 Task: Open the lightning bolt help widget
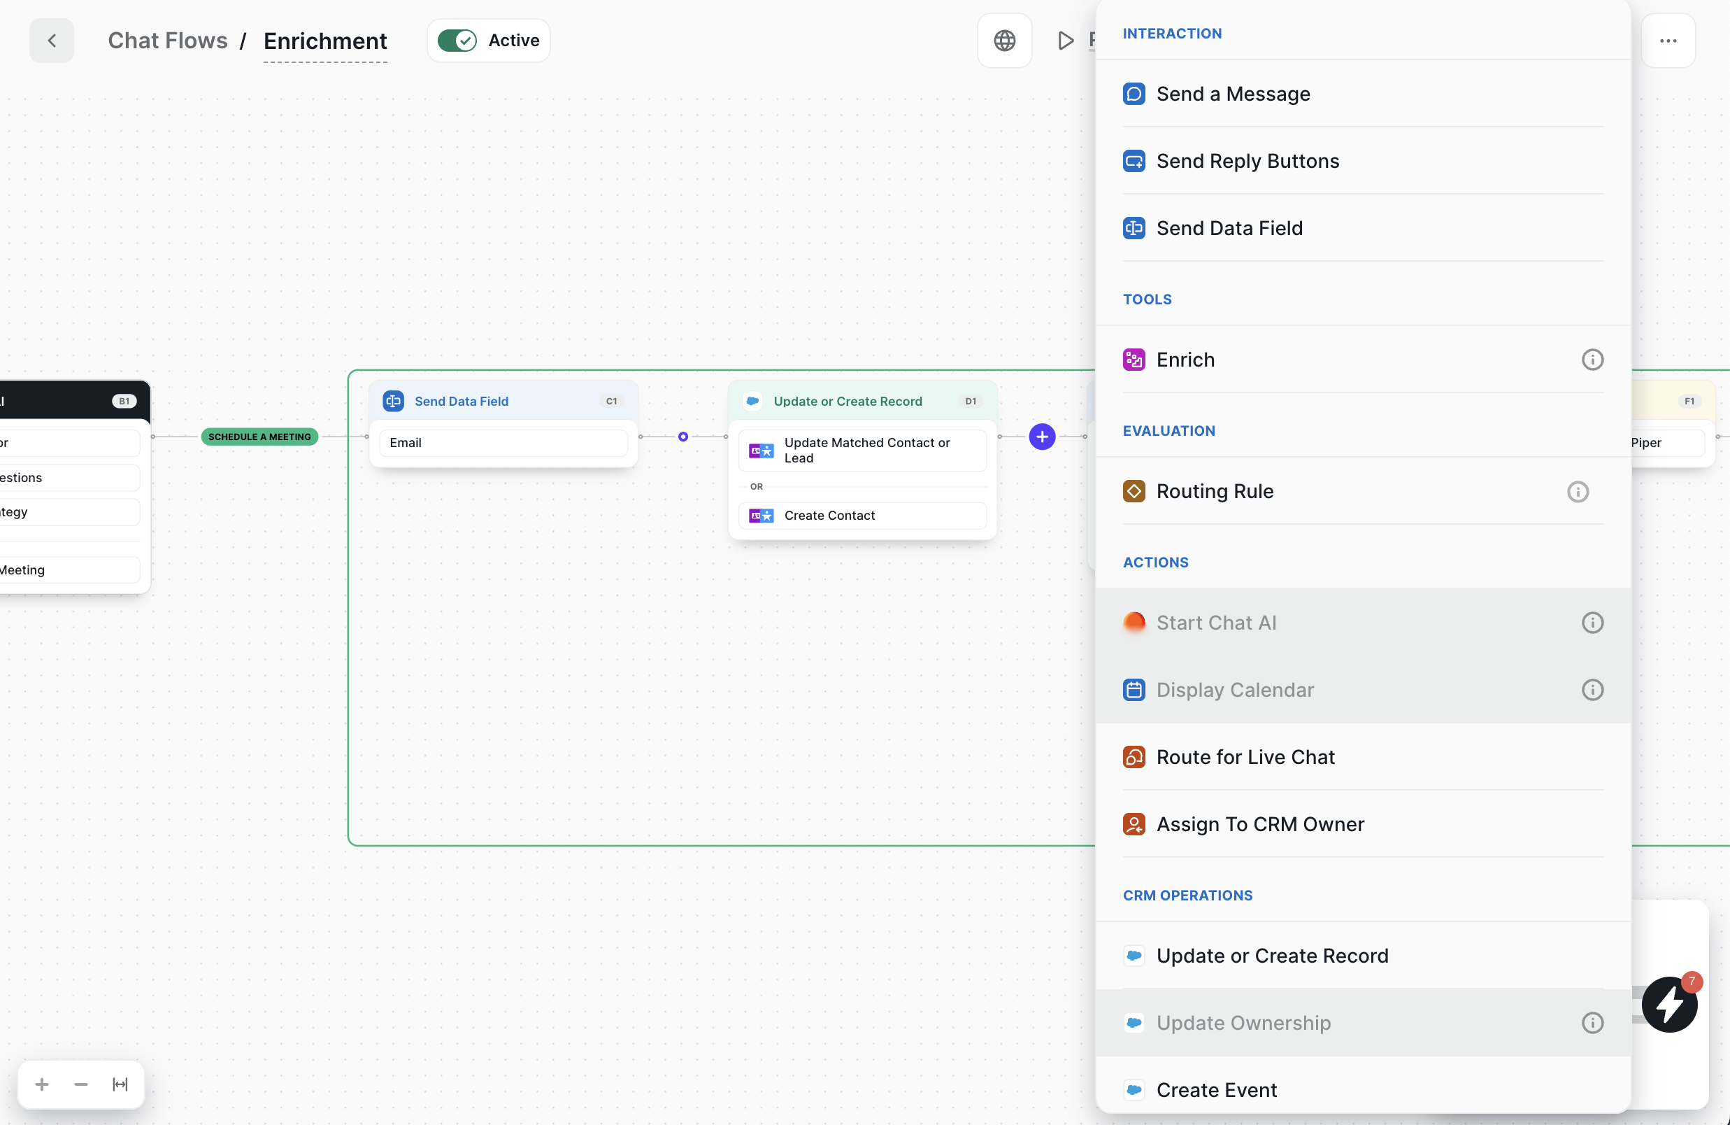[1669, 1004]
